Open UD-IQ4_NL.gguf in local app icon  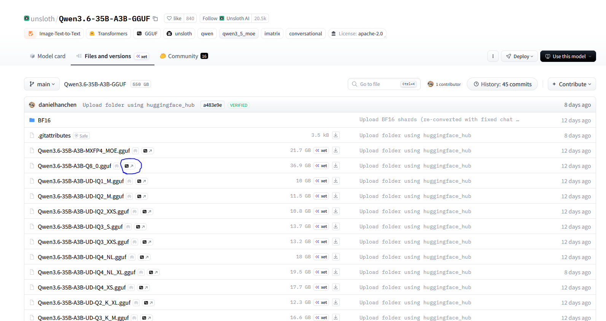click(144, 257)
